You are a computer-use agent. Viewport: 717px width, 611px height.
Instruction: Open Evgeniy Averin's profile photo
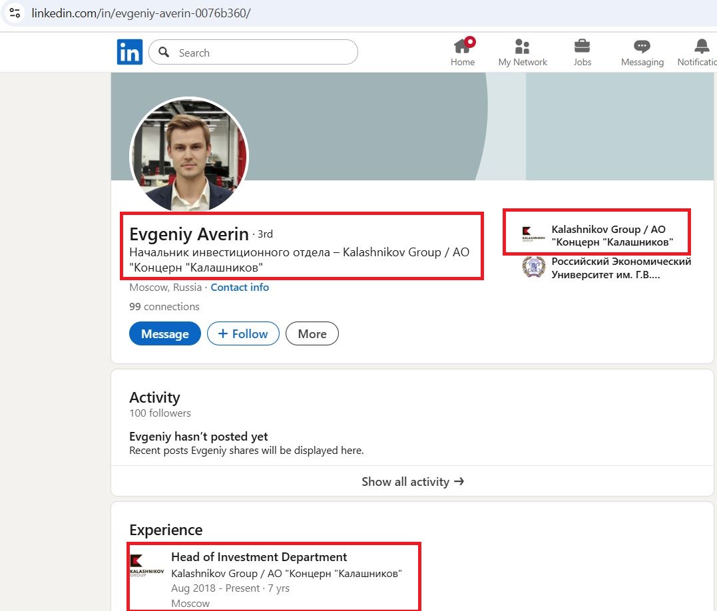pyautogui.click(x=189, y=155)
